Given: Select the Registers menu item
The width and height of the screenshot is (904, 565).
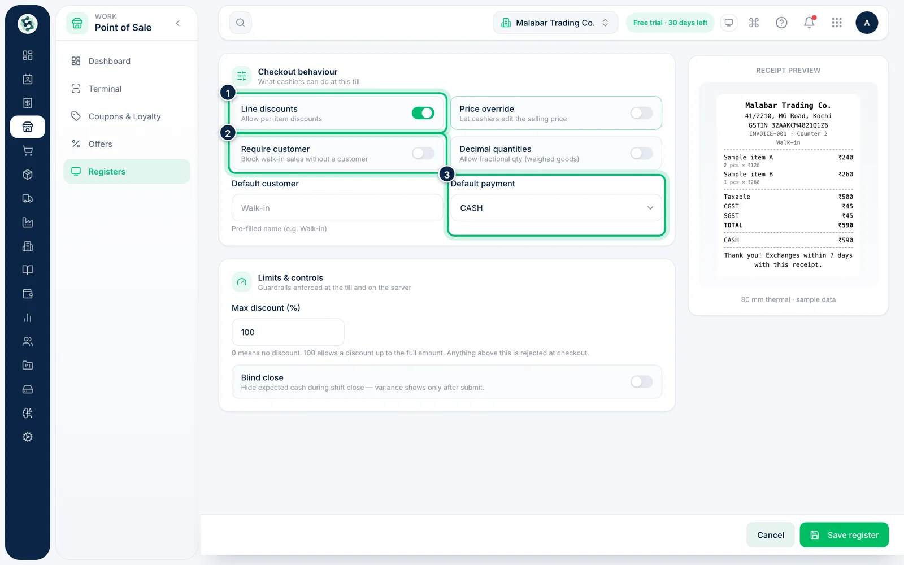Looking at the screenshot, I should (127, 171).
